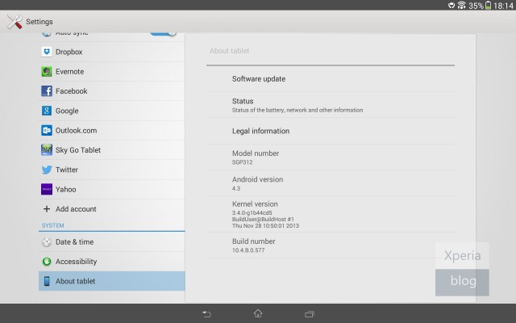This screenshot has height=323, width=516.
Task: Open the Dropbox account entry
Action: pos(112,52)
